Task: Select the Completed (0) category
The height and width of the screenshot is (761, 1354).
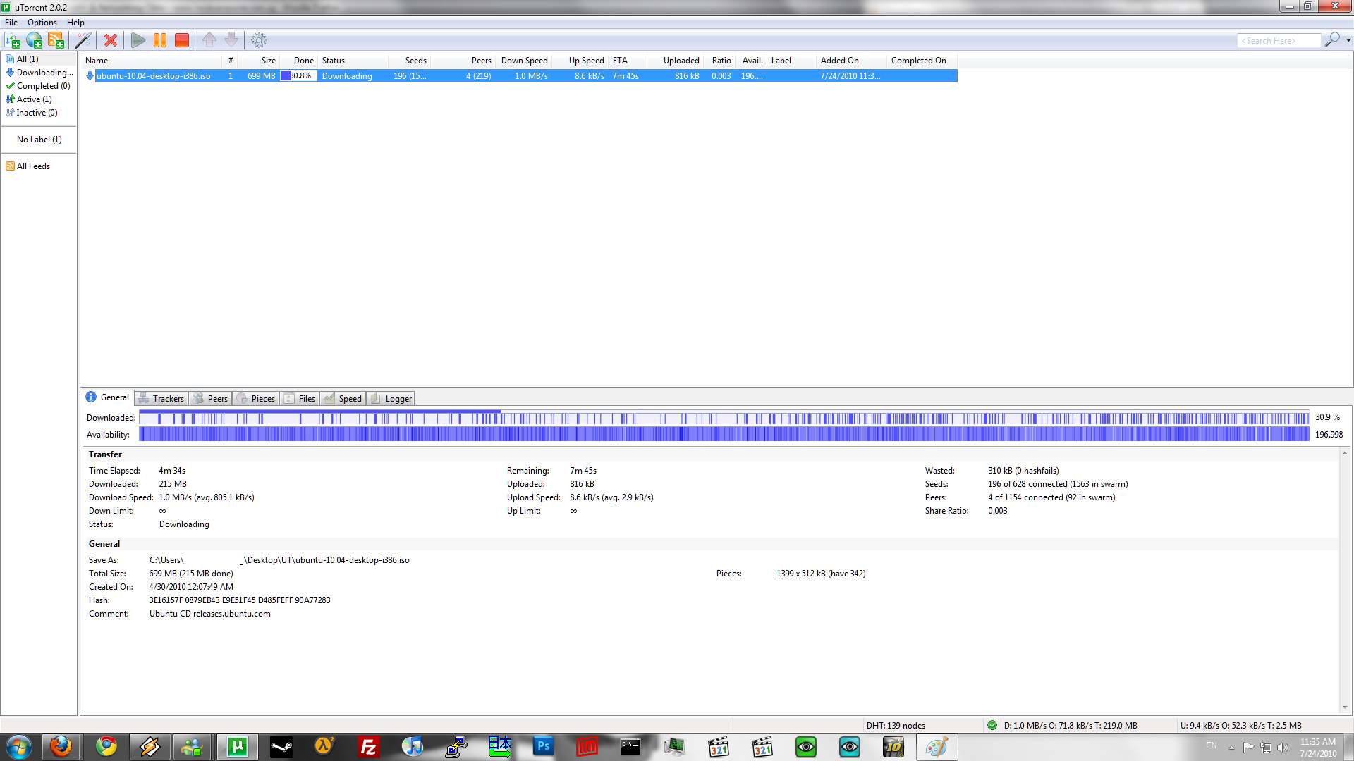Action: pyautogui.click(x=38, y=86)
